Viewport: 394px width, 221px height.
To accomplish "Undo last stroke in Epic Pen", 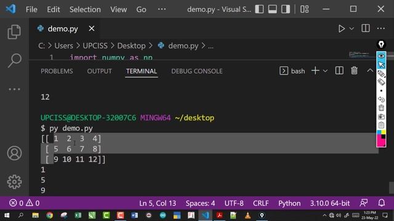I will 381,99.
